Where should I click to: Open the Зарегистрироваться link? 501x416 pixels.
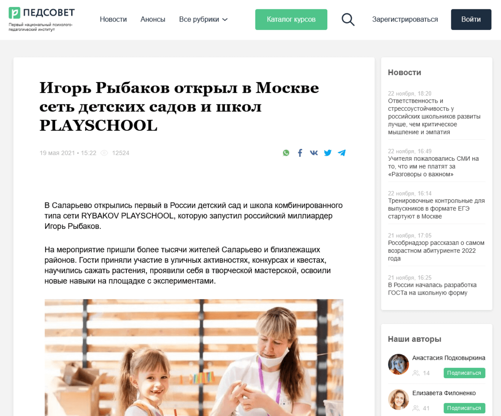(x=405, y=19)
